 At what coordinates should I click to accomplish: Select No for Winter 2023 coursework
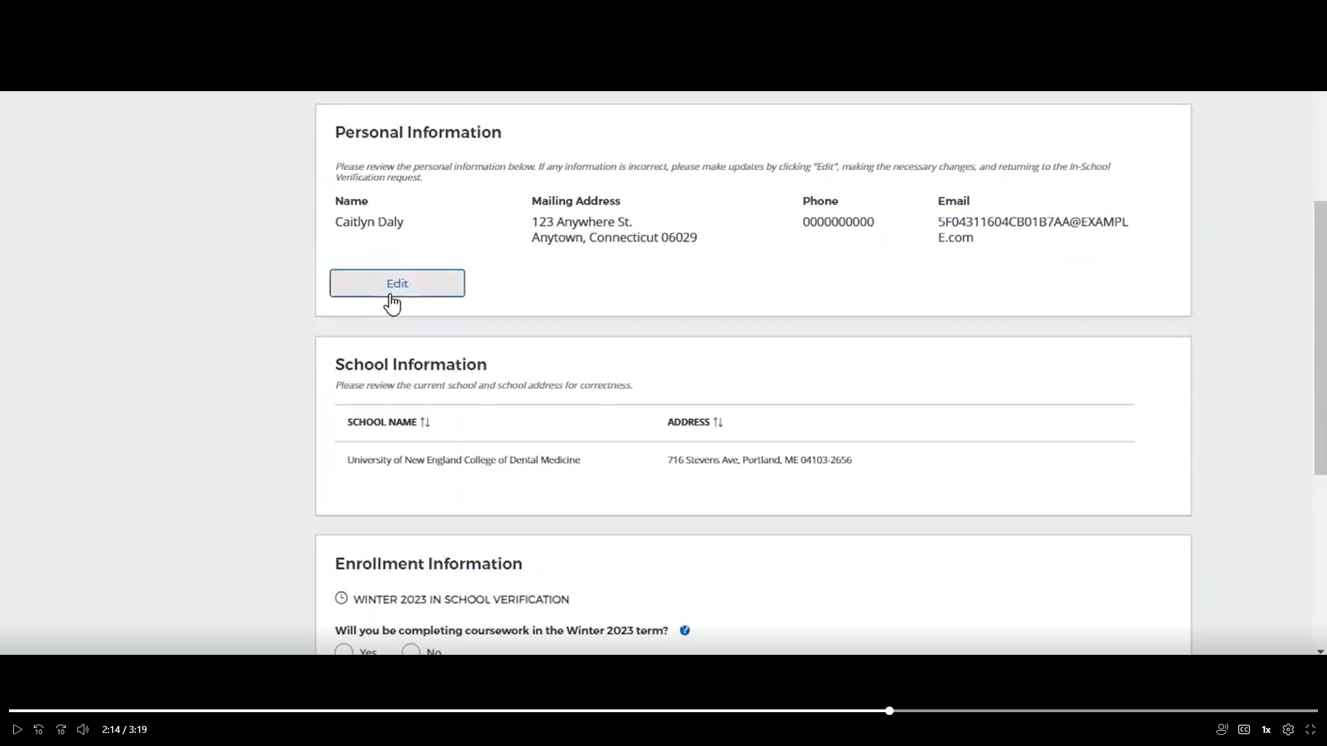411,651
